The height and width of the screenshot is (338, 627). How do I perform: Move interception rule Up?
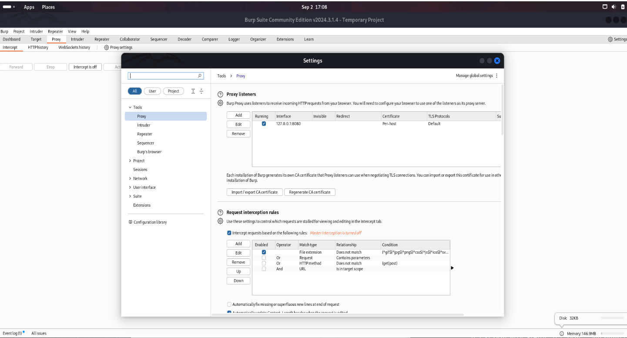point(238,271)
